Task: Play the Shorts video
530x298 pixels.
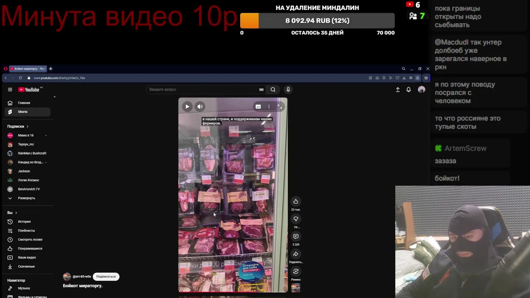Action: pyautogui.click(x=187, y=107)
